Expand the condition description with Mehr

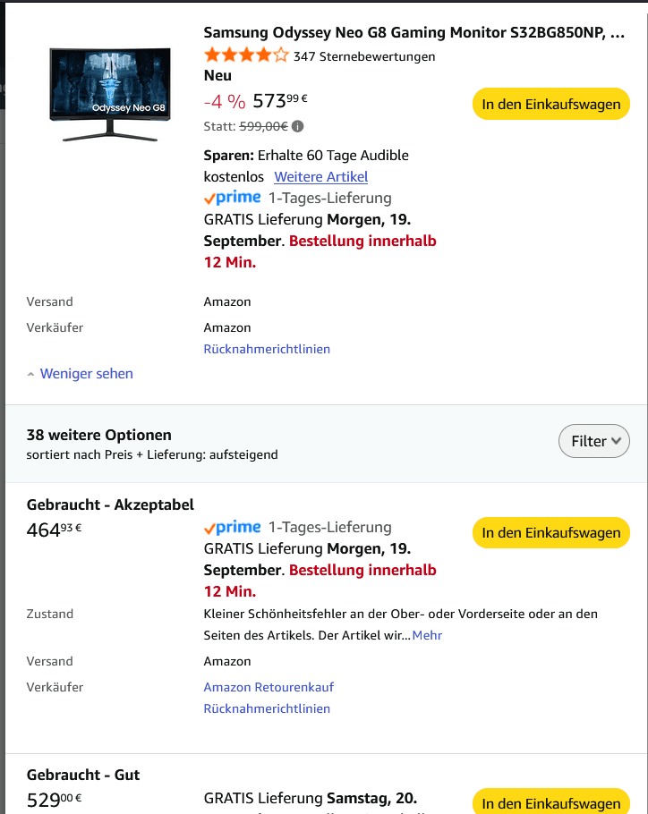(x=427, y=635)
